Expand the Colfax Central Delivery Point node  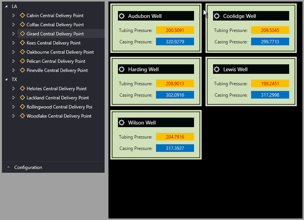[13, 24]
